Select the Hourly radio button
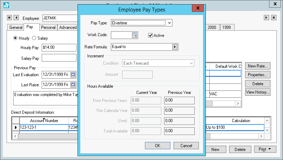Image resolution: width=283 pixels, height=160 pixels. 15,38
